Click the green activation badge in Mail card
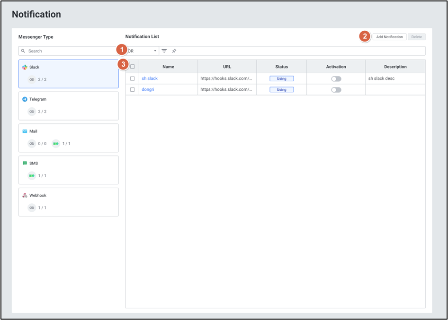Screen dimensions: 448x320 tap(56, 143)
